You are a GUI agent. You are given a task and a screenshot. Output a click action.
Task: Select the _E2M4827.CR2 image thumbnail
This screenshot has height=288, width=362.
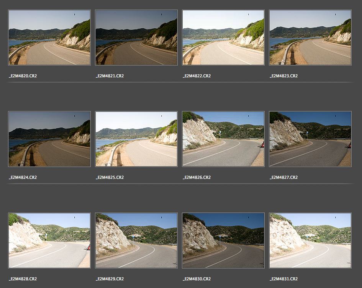310,139
